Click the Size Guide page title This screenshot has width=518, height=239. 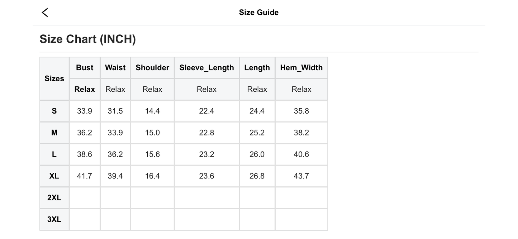pyautogui.click(x=258, y=13)
